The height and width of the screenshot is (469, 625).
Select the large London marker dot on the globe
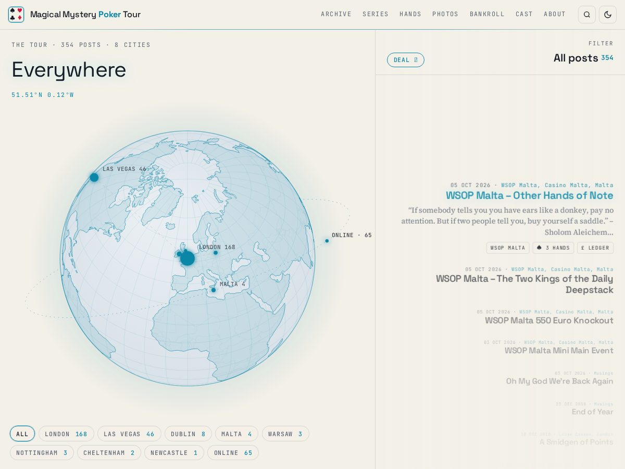tap(187, 258)
